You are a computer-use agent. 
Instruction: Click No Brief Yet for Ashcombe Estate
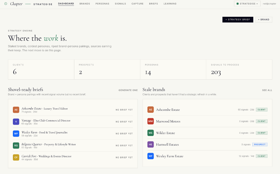124,110
